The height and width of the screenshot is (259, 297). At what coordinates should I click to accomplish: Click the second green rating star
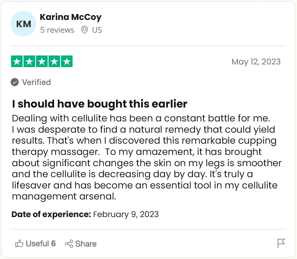point(29,62)
